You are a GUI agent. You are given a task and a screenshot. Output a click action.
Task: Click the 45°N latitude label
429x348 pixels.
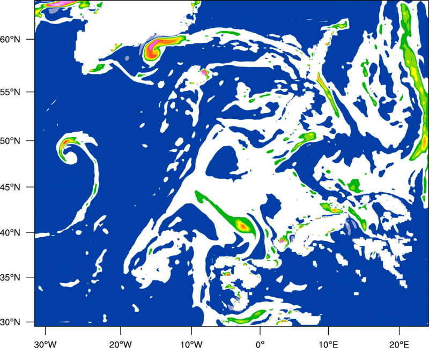10,187
